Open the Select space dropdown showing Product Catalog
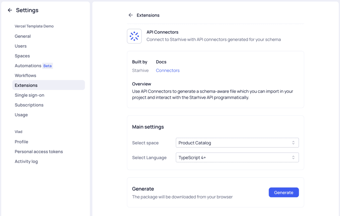 pos(237,143)
